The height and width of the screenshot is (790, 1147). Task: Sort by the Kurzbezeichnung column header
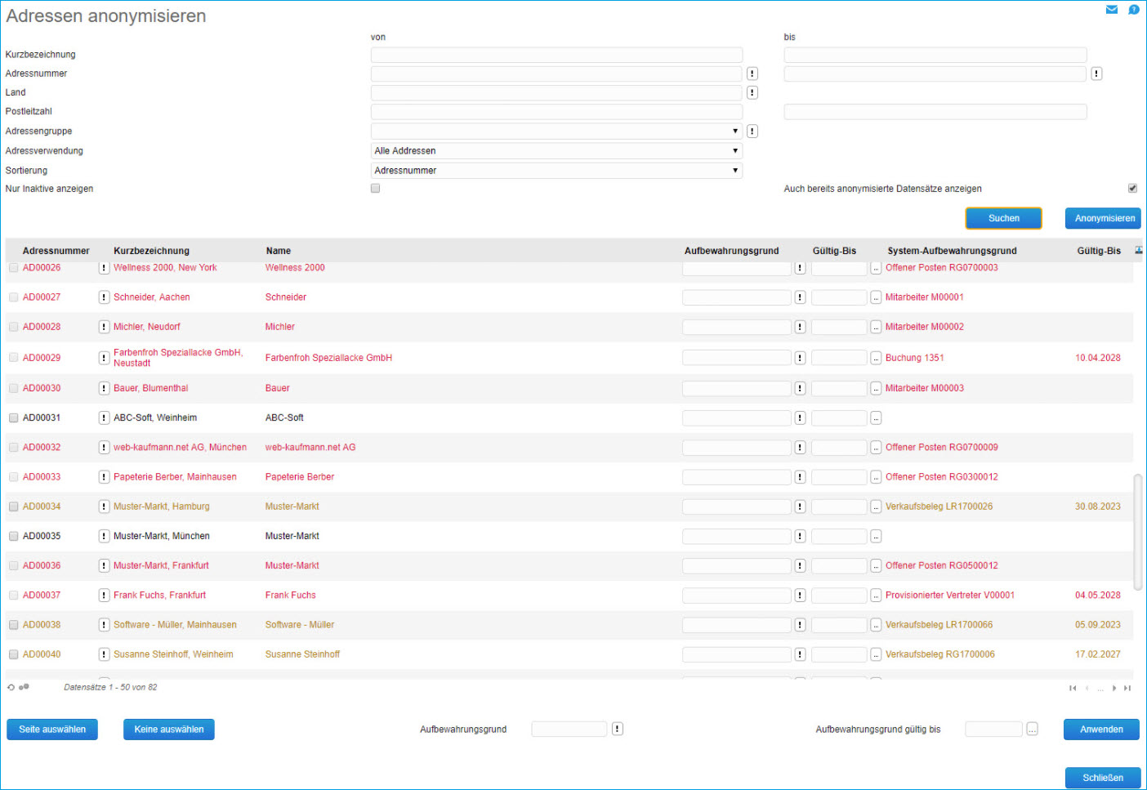click(x=151, y=252)
